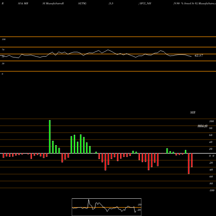Click the RSI axis label '70'
Viewport: 216px width, 216px height.
tap(3, 50)
